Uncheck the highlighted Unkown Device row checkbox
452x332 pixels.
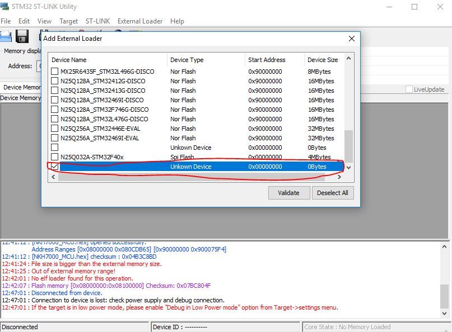tap(54, 166)
